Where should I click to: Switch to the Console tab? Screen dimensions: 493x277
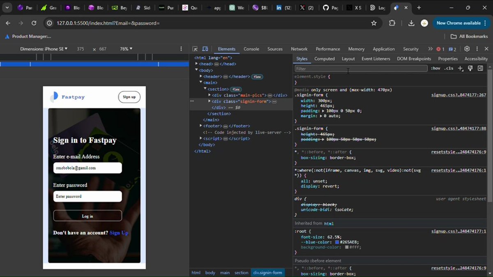251,49
